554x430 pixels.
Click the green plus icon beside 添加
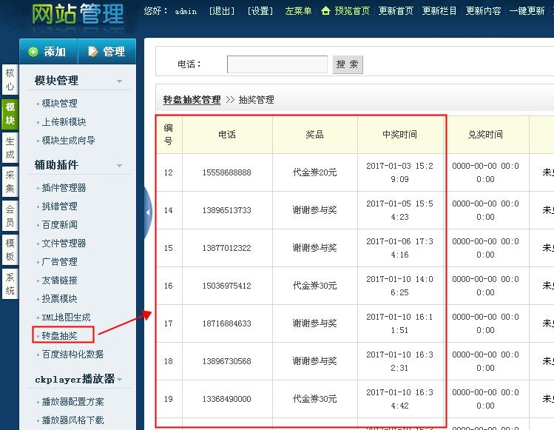[x=33, y=52]
